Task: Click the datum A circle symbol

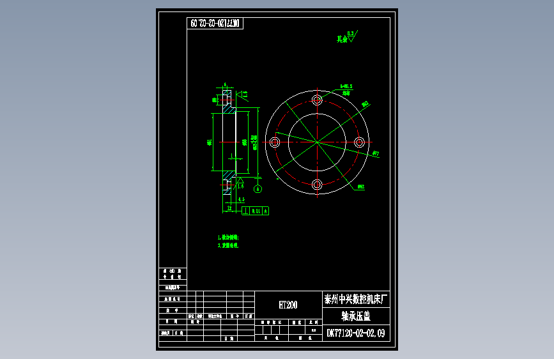Action: tap(258, 189)
